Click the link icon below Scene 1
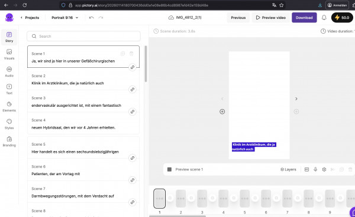This screenshot has width=355, height=217. 132,67
